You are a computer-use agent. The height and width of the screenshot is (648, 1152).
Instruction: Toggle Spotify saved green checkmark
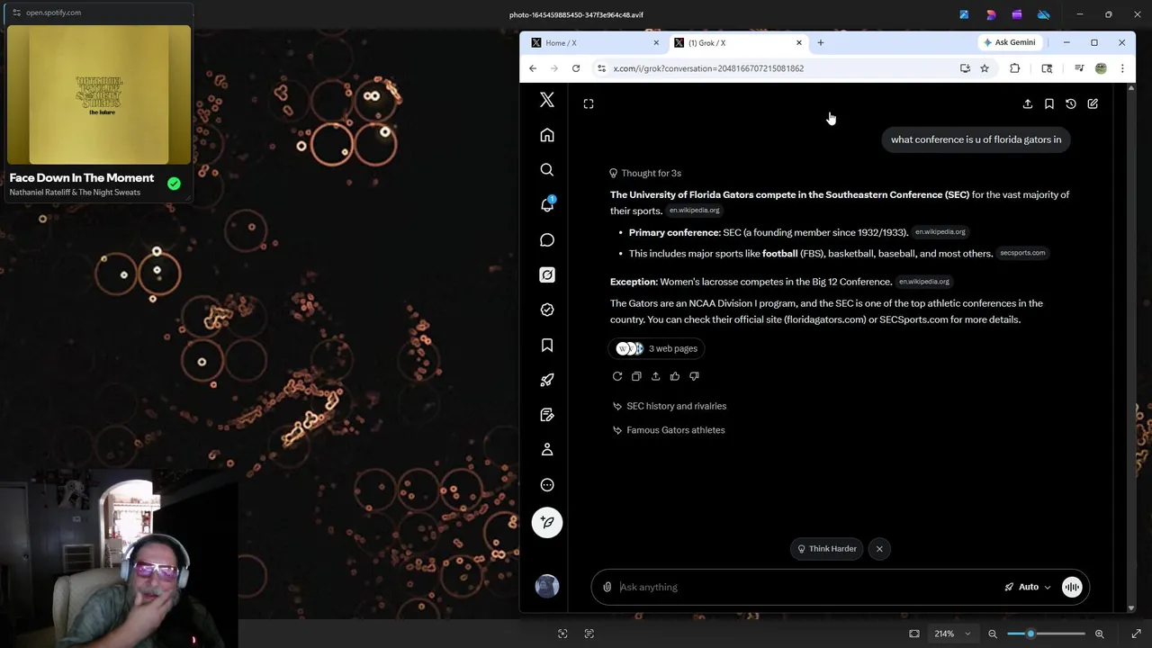(174, 184)
